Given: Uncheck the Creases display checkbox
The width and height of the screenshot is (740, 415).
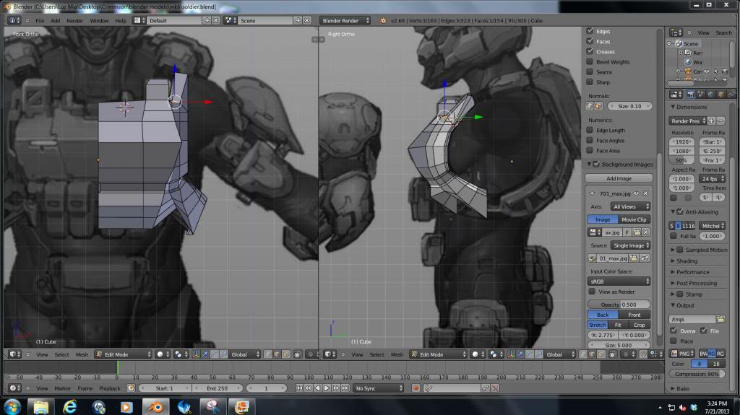Looking at the screenshot, I should (590, 51).
